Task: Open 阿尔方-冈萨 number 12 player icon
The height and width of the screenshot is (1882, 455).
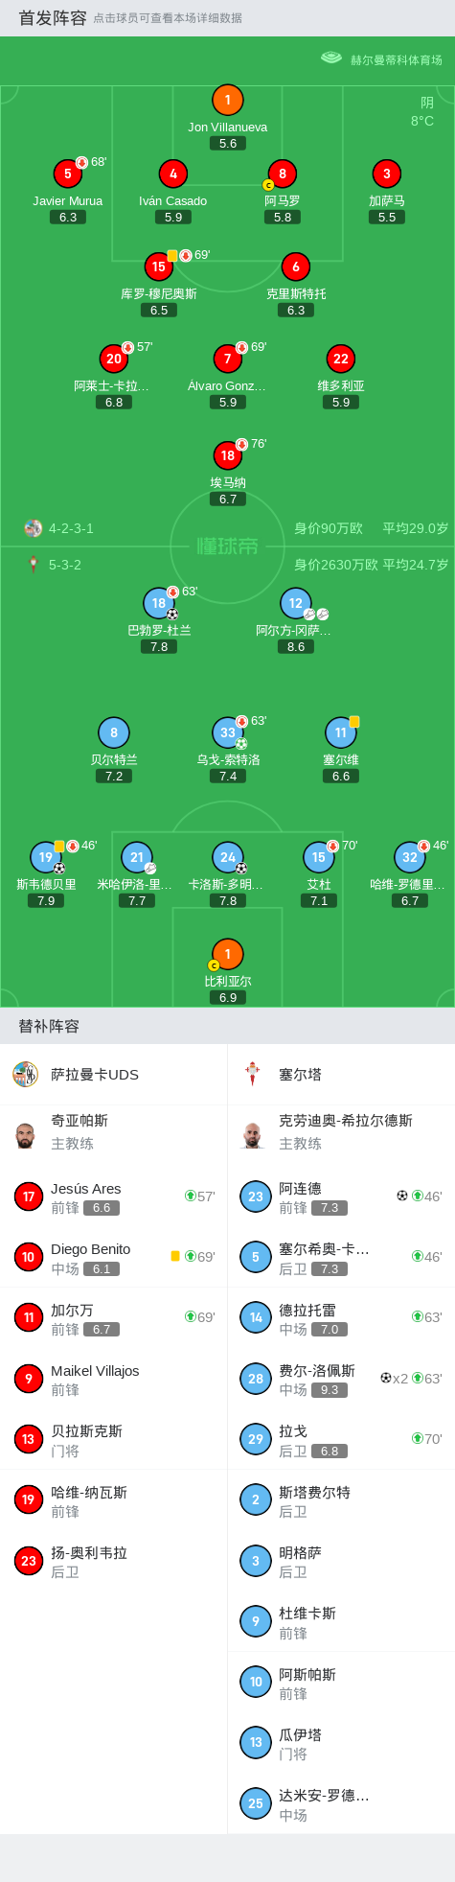Action: [x=296, y=603]
